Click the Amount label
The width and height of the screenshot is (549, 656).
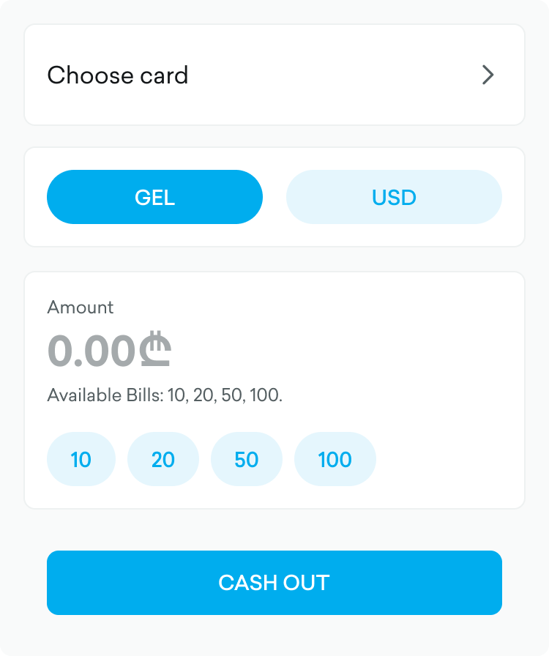81,307
